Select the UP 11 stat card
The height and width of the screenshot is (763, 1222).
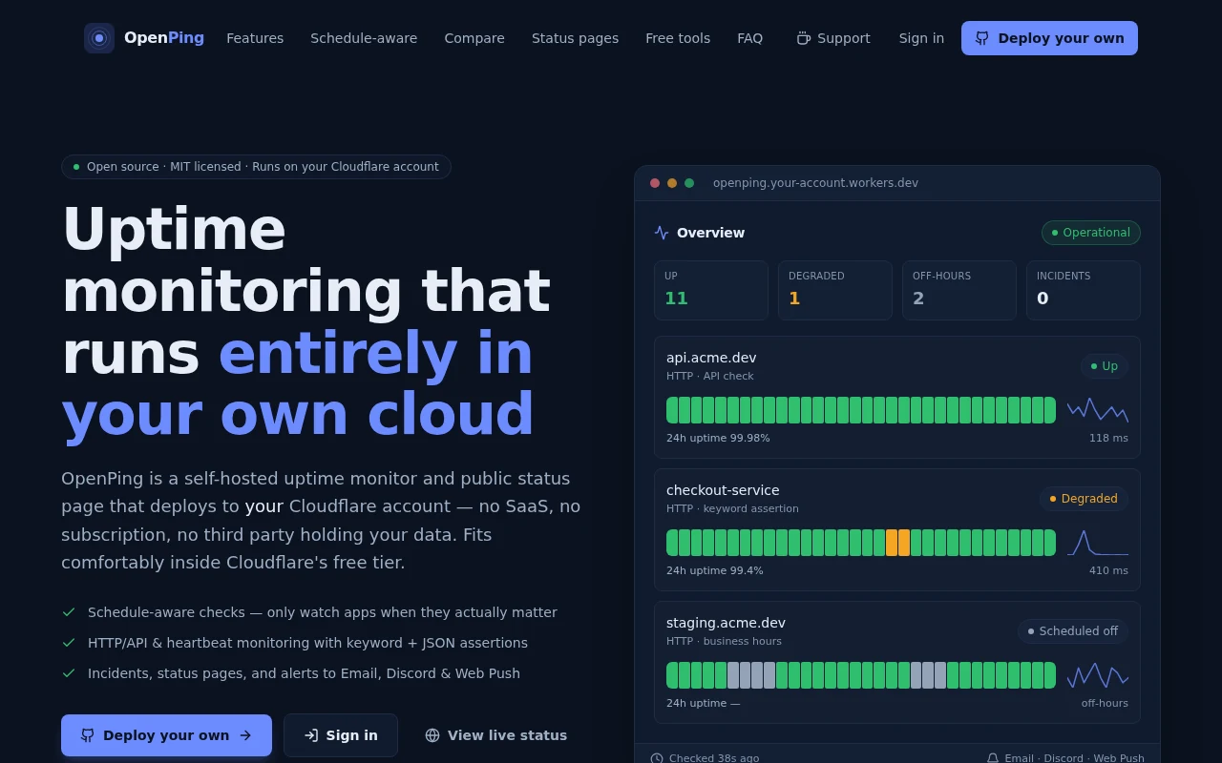[x=711, y=290]
